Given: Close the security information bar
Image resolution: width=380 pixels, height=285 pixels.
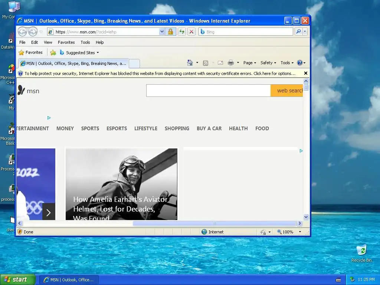Looking at the screenshot, I should point(306,73).
